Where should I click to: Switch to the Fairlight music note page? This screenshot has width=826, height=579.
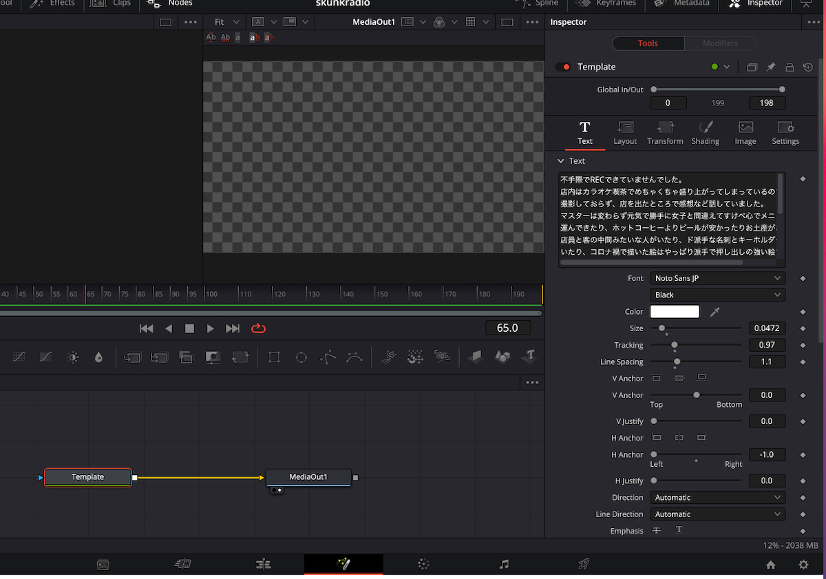504,565
